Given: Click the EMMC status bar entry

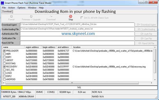Looking at the screenshot, I should 40,92.
